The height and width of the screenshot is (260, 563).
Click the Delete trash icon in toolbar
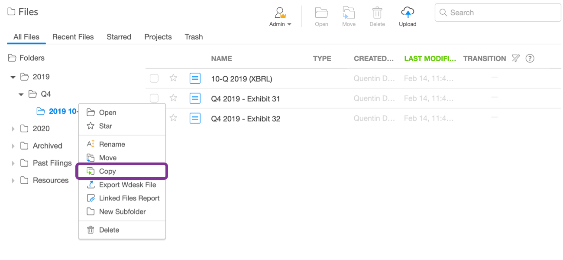click(x=377, y=13)
